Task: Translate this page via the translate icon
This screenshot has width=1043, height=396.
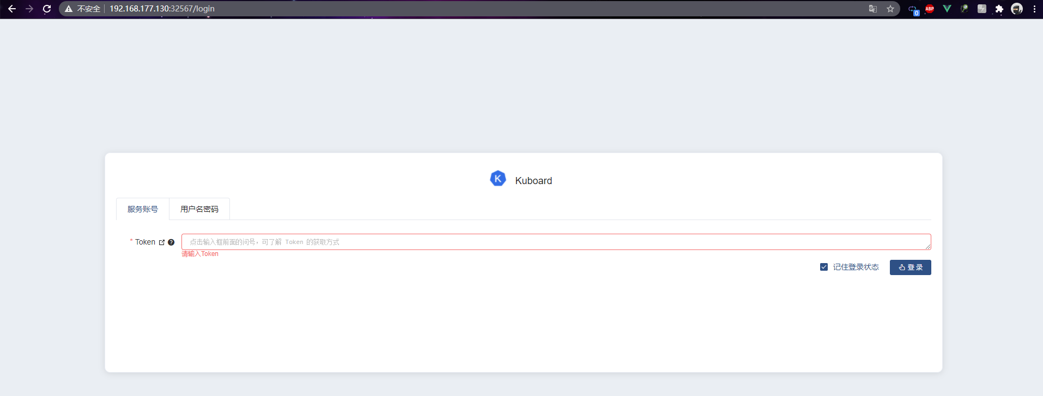Action: click(873, 9)
